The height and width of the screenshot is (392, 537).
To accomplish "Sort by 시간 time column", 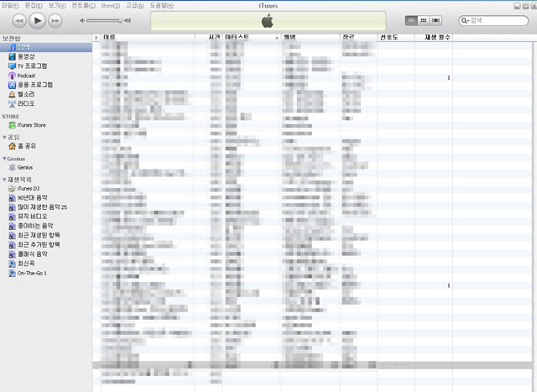I will tap(209, 37).
